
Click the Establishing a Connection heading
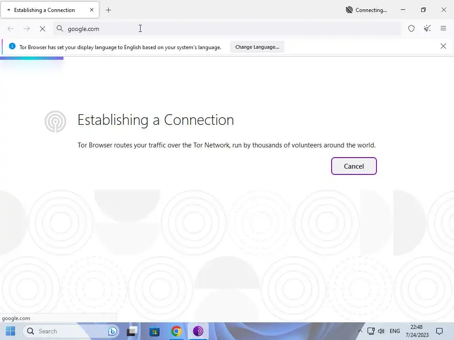pos(156,120)
